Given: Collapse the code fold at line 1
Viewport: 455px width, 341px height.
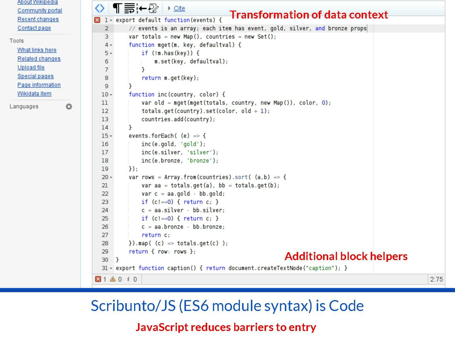Looking at the screenshot, I should 111,20.
